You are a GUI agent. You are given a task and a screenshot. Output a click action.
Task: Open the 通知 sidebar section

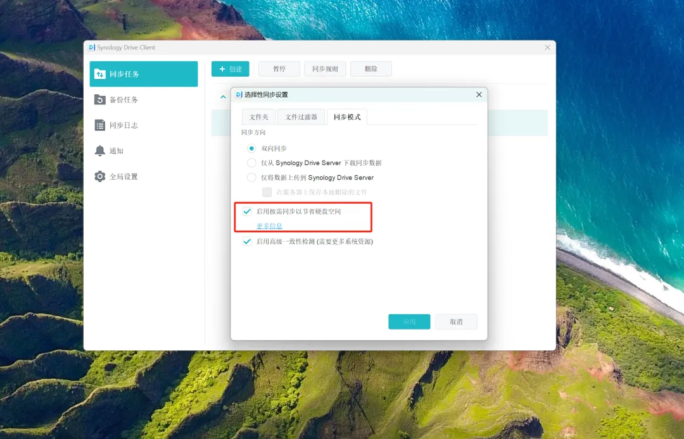144,151
